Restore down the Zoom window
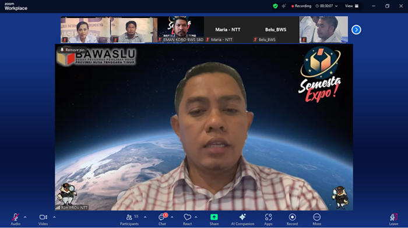The height and width of the screenshot is (228, 408). click(387, 6)
